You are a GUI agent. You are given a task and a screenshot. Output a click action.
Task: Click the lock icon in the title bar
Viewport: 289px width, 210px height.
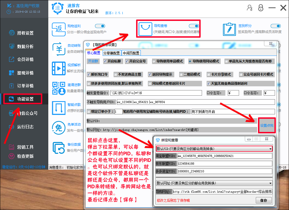pos(261,8)
